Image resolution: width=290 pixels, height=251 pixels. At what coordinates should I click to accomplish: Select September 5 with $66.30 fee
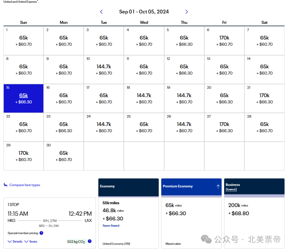pyautogui.click(x=184, y=41)
